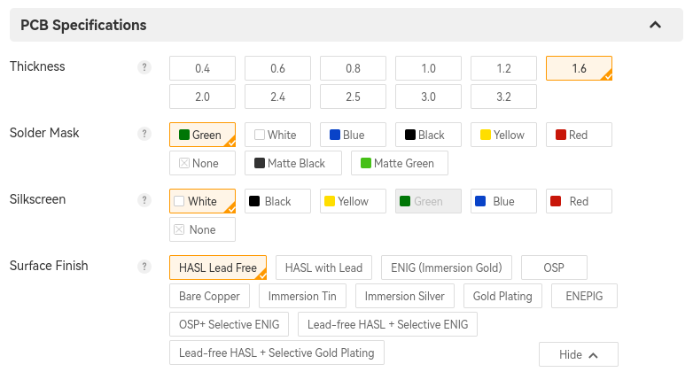Image resolution: width=693 pixels, height=372 pixels.
Task: Select Black silkscreen option
Action: point(277,201)
